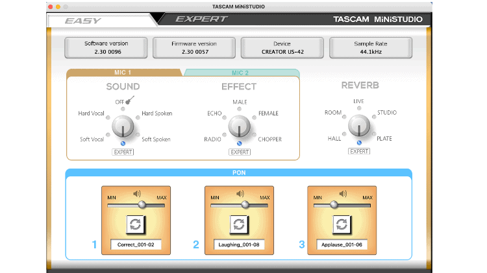Click the Sample Rate 44.1kHz box
Screen dimensions: 487x273
[x=371, y=48]
